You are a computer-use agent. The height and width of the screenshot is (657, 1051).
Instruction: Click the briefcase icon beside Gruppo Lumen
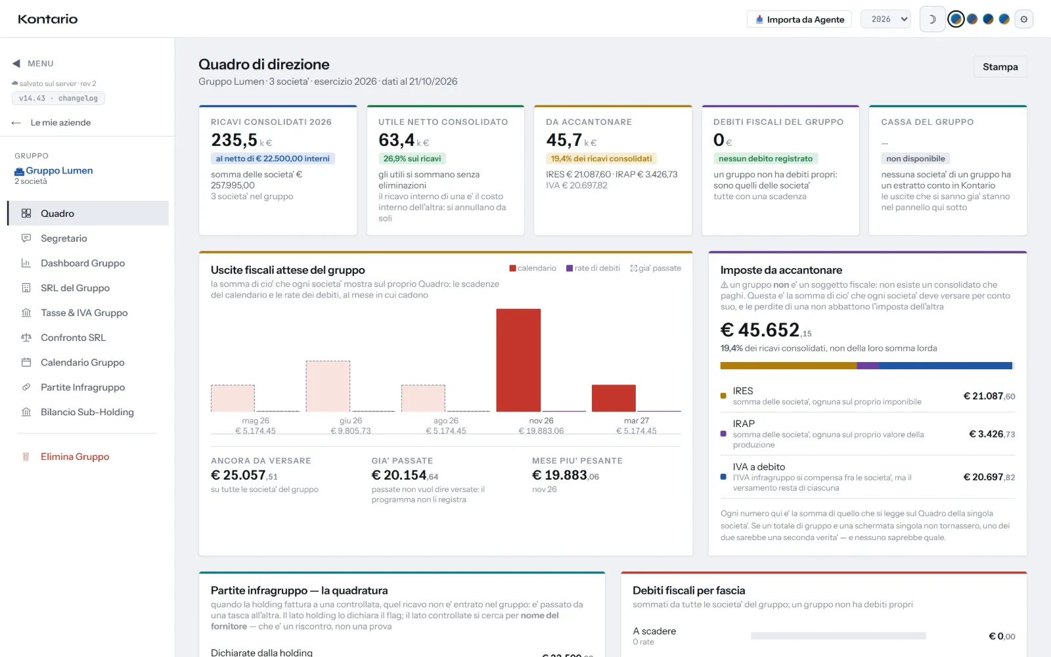tap(19, 171)
